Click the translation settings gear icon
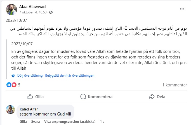Viewport: 191px width, 125px height. point(13,76)
